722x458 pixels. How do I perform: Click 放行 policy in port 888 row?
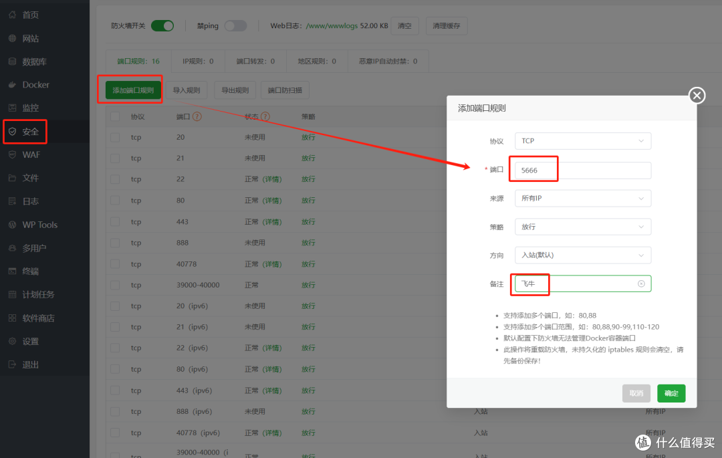[308, 243]
